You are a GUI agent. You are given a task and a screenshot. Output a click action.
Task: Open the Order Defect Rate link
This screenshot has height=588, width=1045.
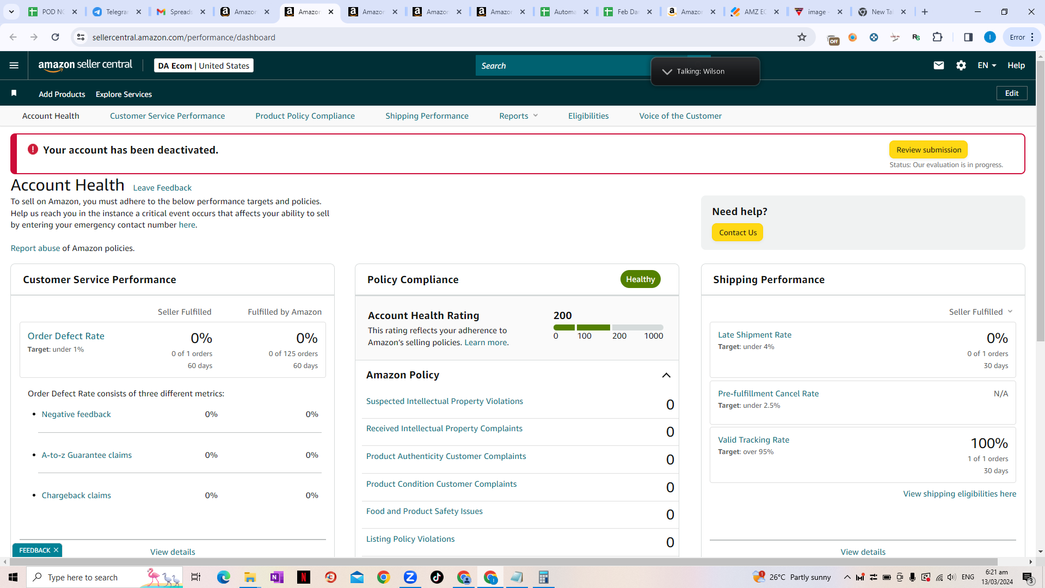(x=66, y=336)
